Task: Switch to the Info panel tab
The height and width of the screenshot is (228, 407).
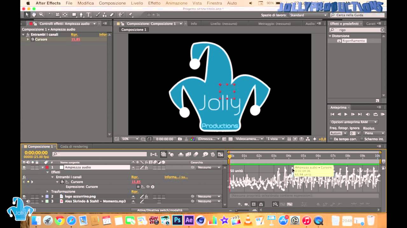Action: tap(194, 24)
